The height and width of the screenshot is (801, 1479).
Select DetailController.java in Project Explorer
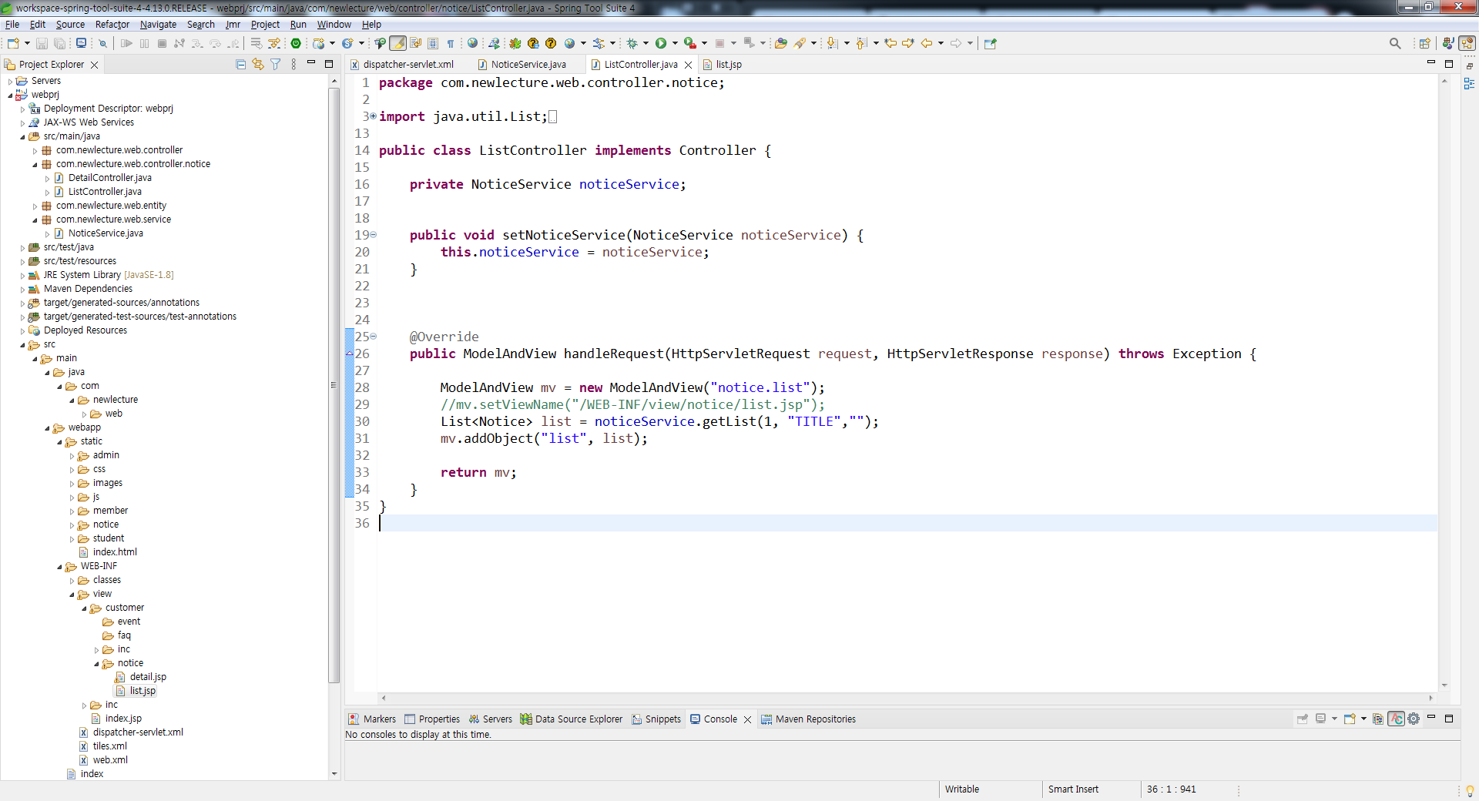(x=109, y=178)
